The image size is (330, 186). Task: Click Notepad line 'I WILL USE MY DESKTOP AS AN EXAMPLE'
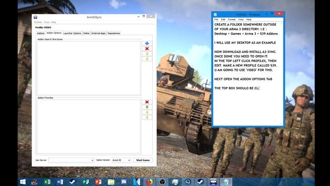pyautogui.click(x=245, y=43)
